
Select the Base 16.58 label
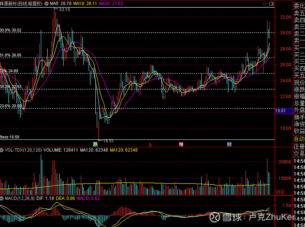pyautogui.click(x=10, y=137)
